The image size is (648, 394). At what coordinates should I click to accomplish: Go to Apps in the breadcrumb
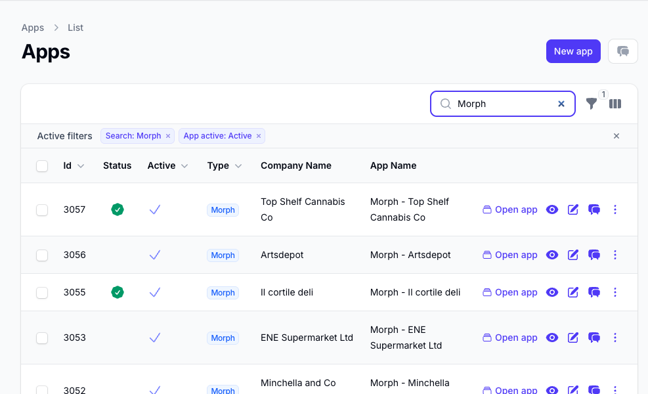(33, 28)
